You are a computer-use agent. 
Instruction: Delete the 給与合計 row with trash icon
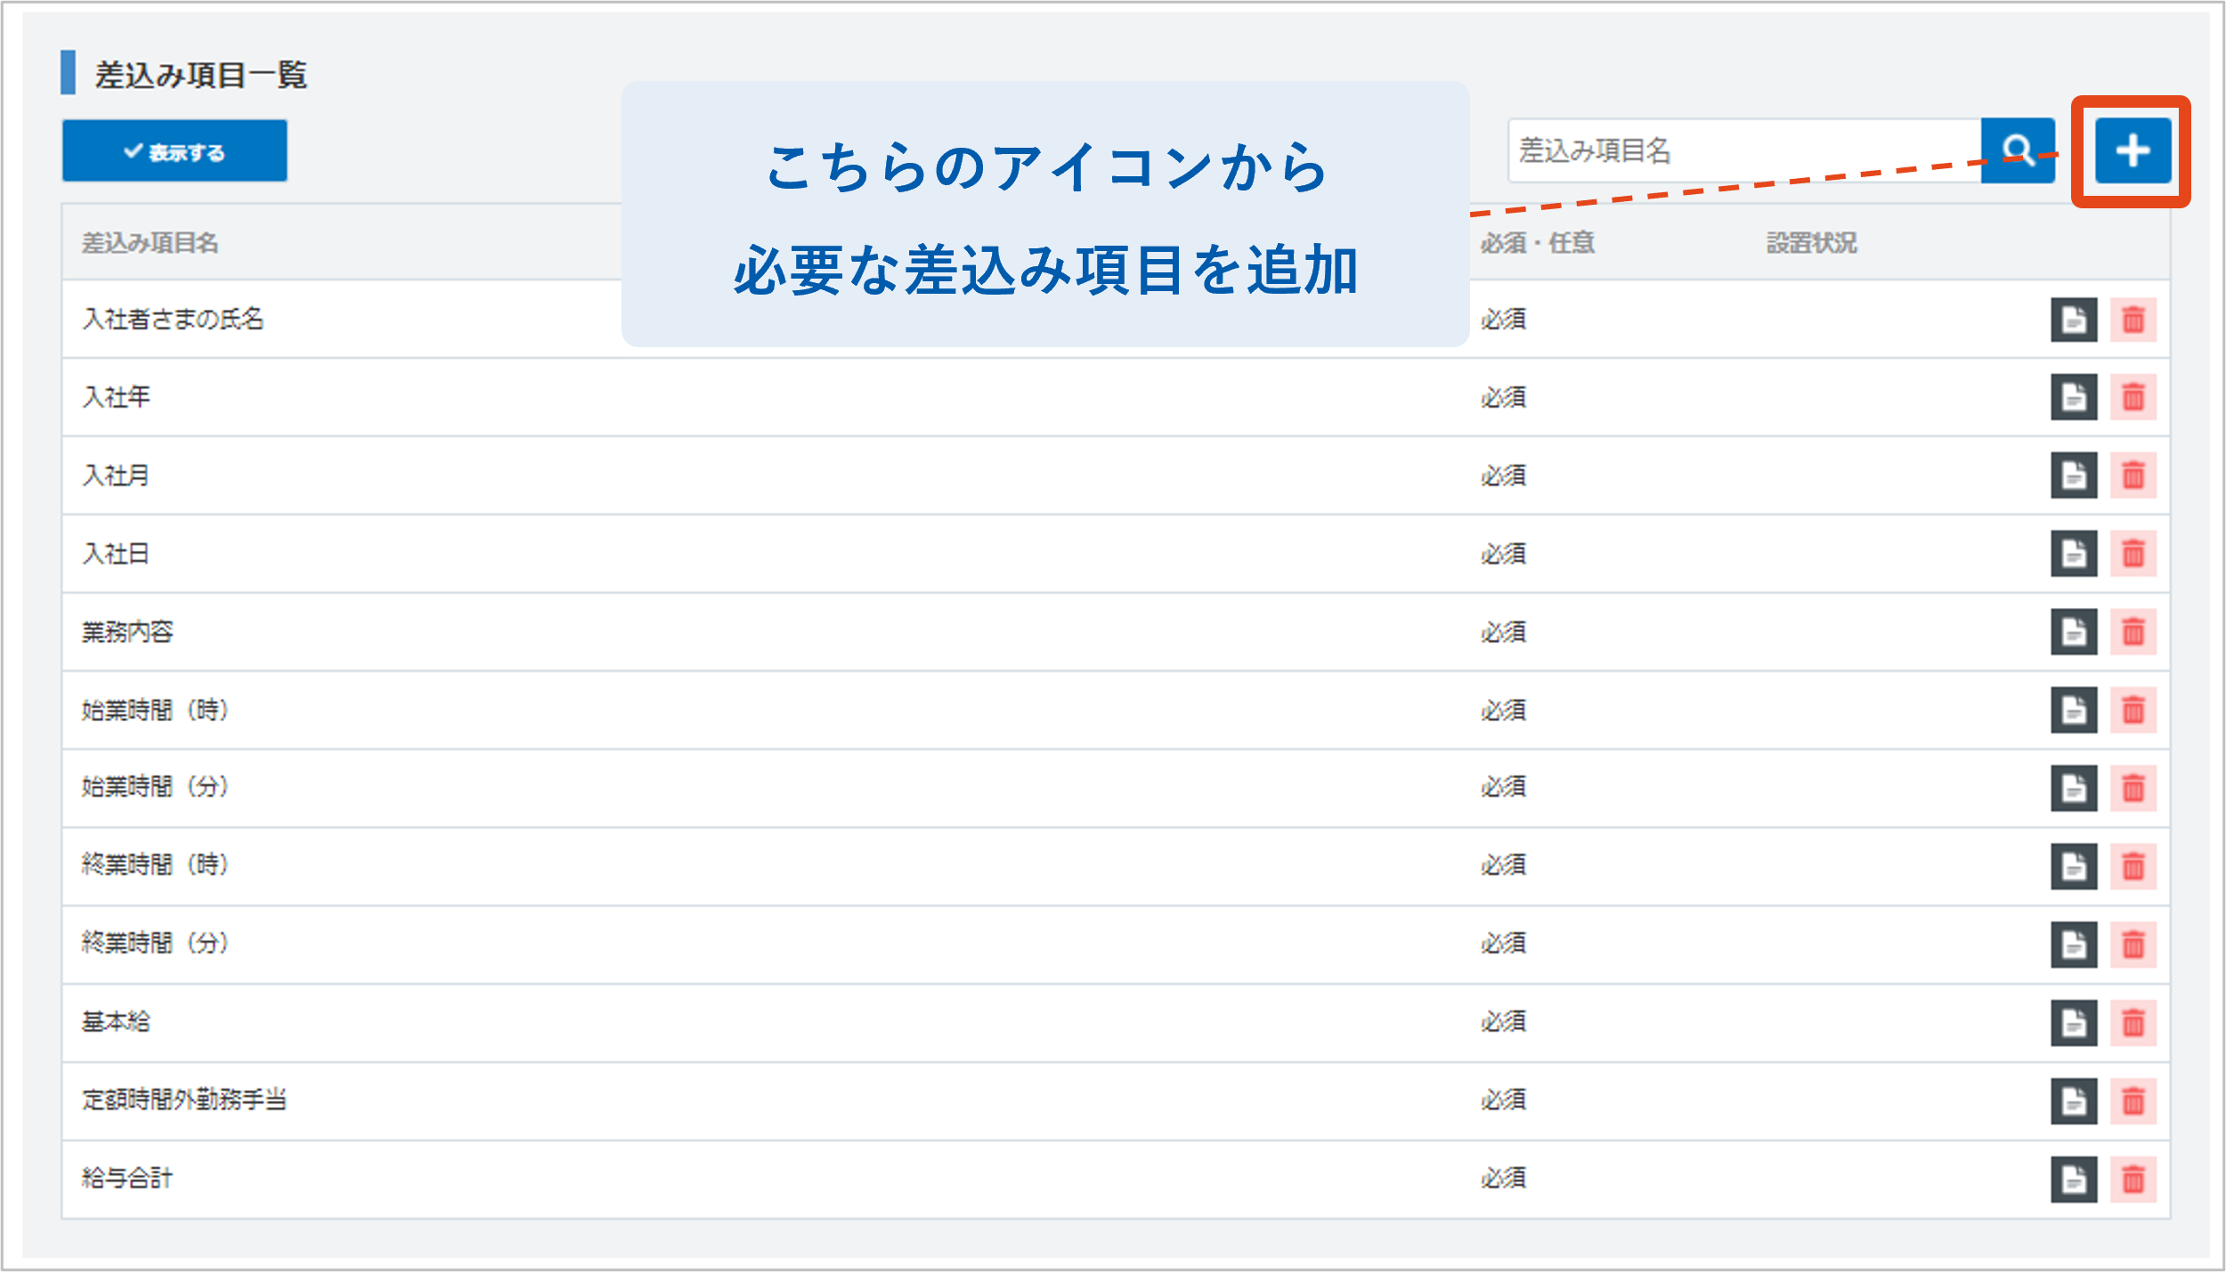pyautogui.click(x=2133, y=1179)
